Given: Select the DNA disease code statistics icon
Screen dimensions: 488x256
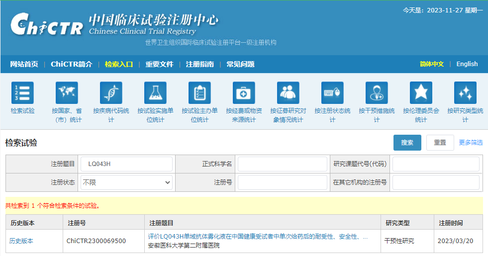Looking at the screenshot, I should pos(111,93).
